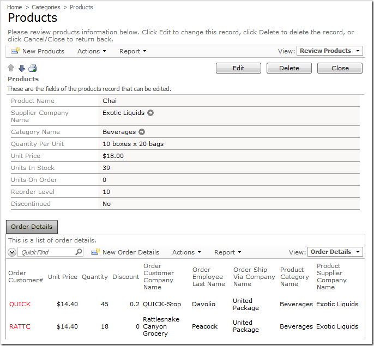Screen dimensions: 374x346
Task: Sort by Unit Price column header
Action: coord(63,277)
